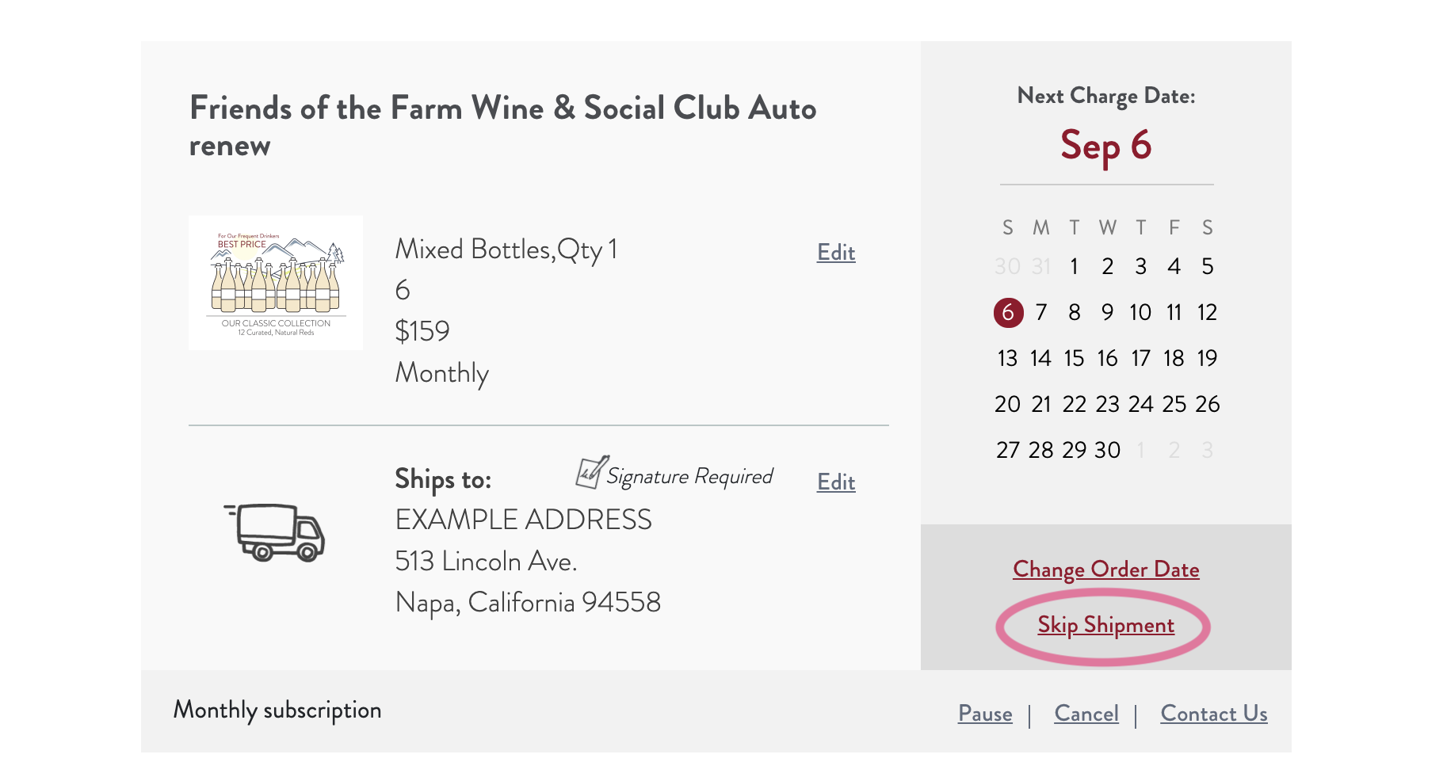Choose the 20th on the calendar

[1007, 405]
